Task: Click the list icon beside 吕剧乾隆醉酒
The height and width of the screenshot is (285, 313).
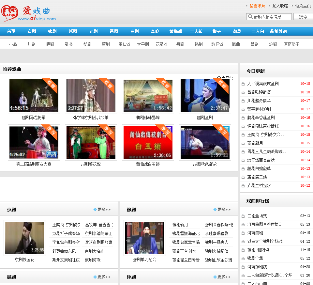Action: coord(243,92)
